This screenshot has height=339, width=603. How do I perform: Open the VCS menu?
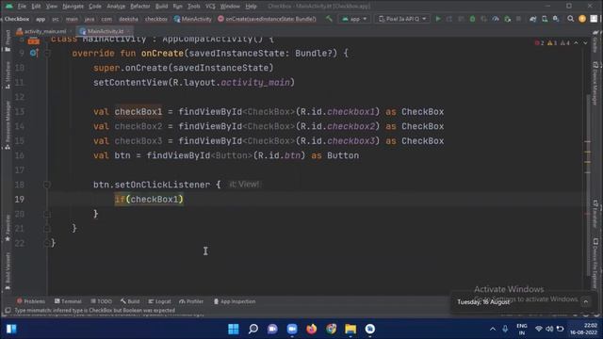210,7
